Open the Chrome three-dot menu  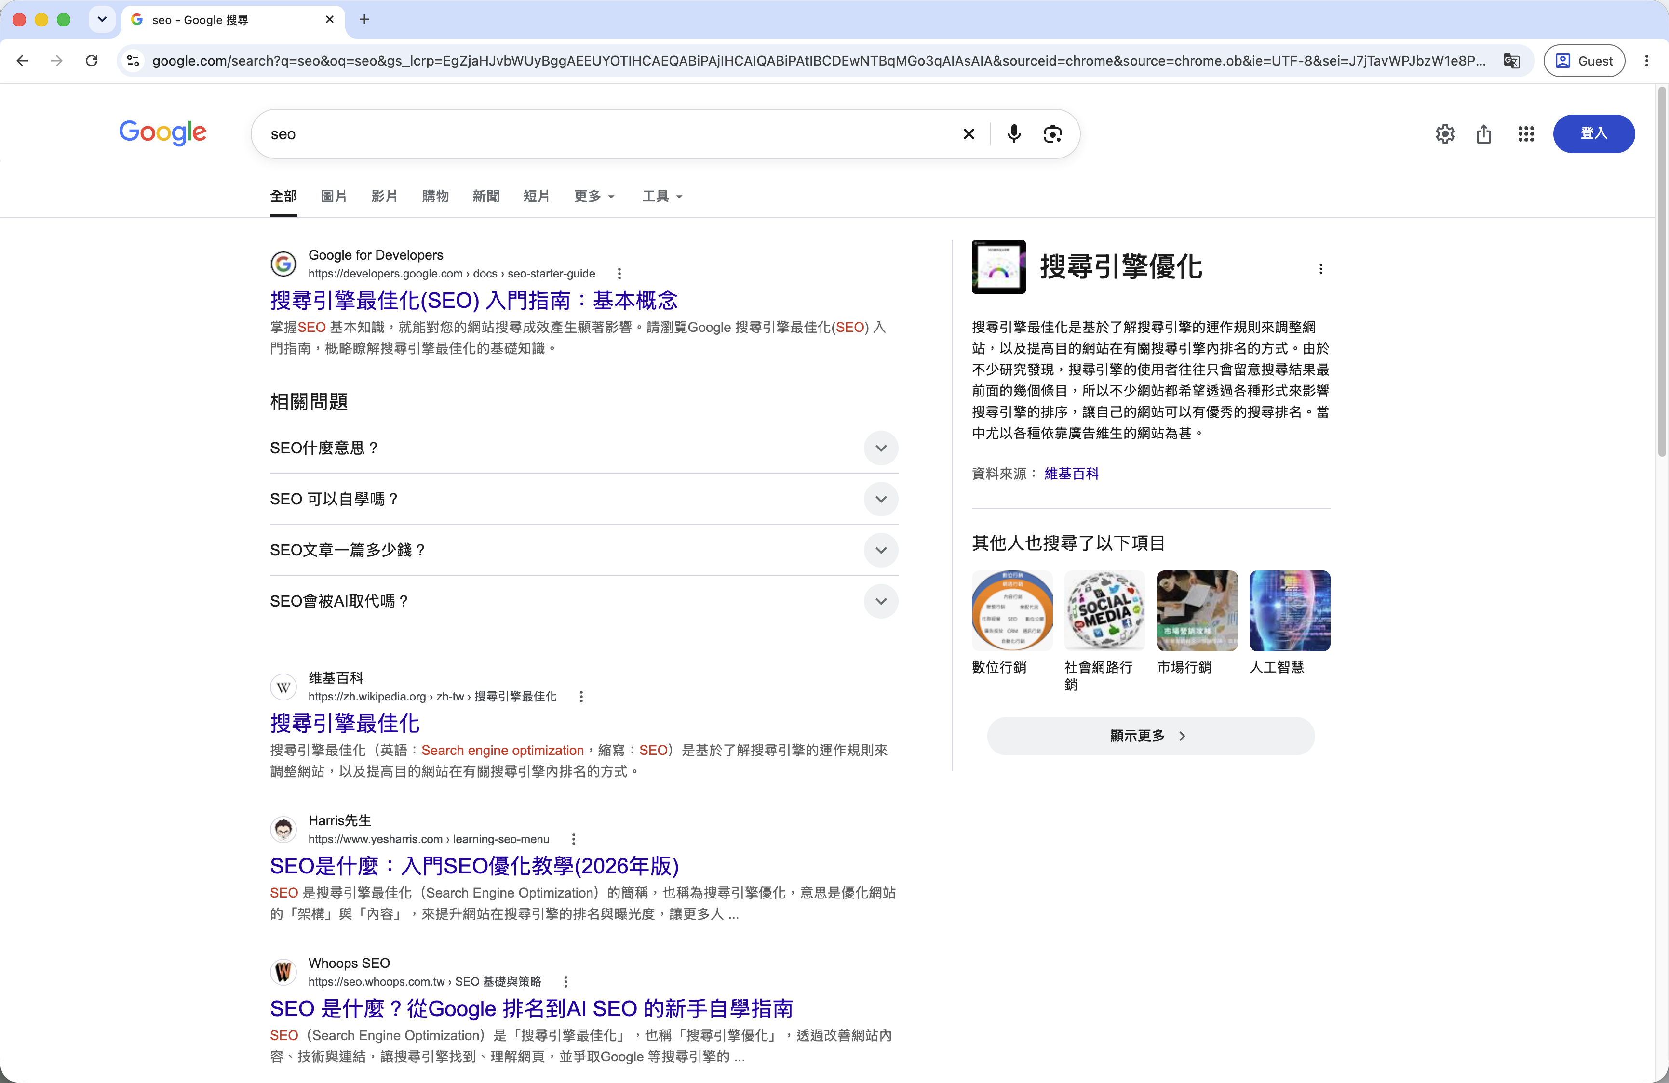[1646, 61]
